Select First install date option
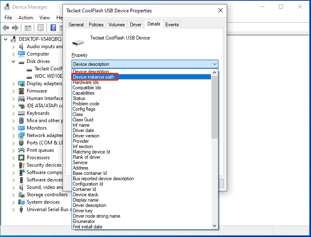 141,227
